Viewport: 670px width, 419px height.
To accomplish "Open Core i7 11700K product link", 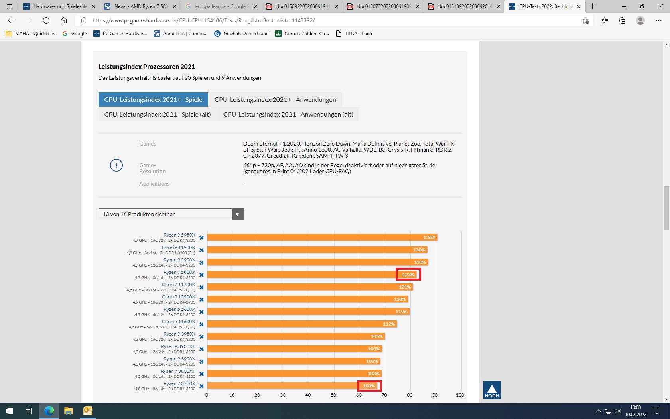I will pyautogui.click(x=179, y=285).
